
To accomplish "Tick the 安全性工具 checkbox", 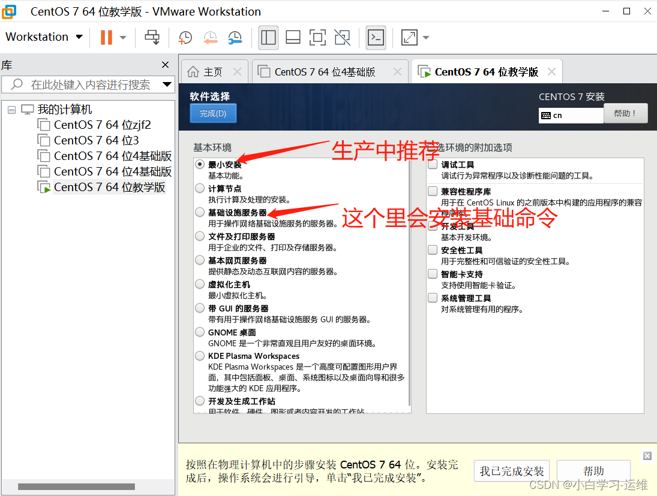I will [x=433, y=250].
